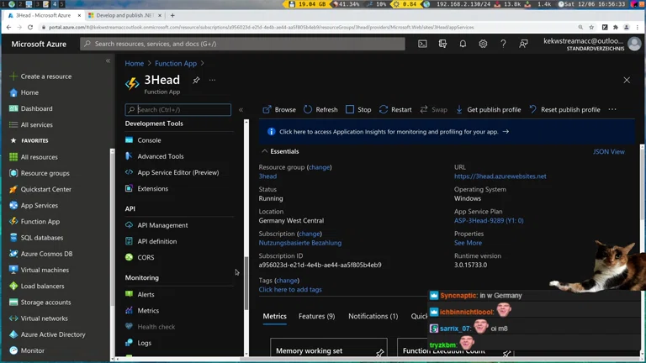Open Virtual networks
The width and height of the screenshot is (646, 363).
point(44,318)
